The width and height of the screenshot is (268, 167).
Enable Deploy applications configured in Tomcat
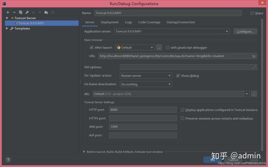pyautogui.click(x=182, y=110)
